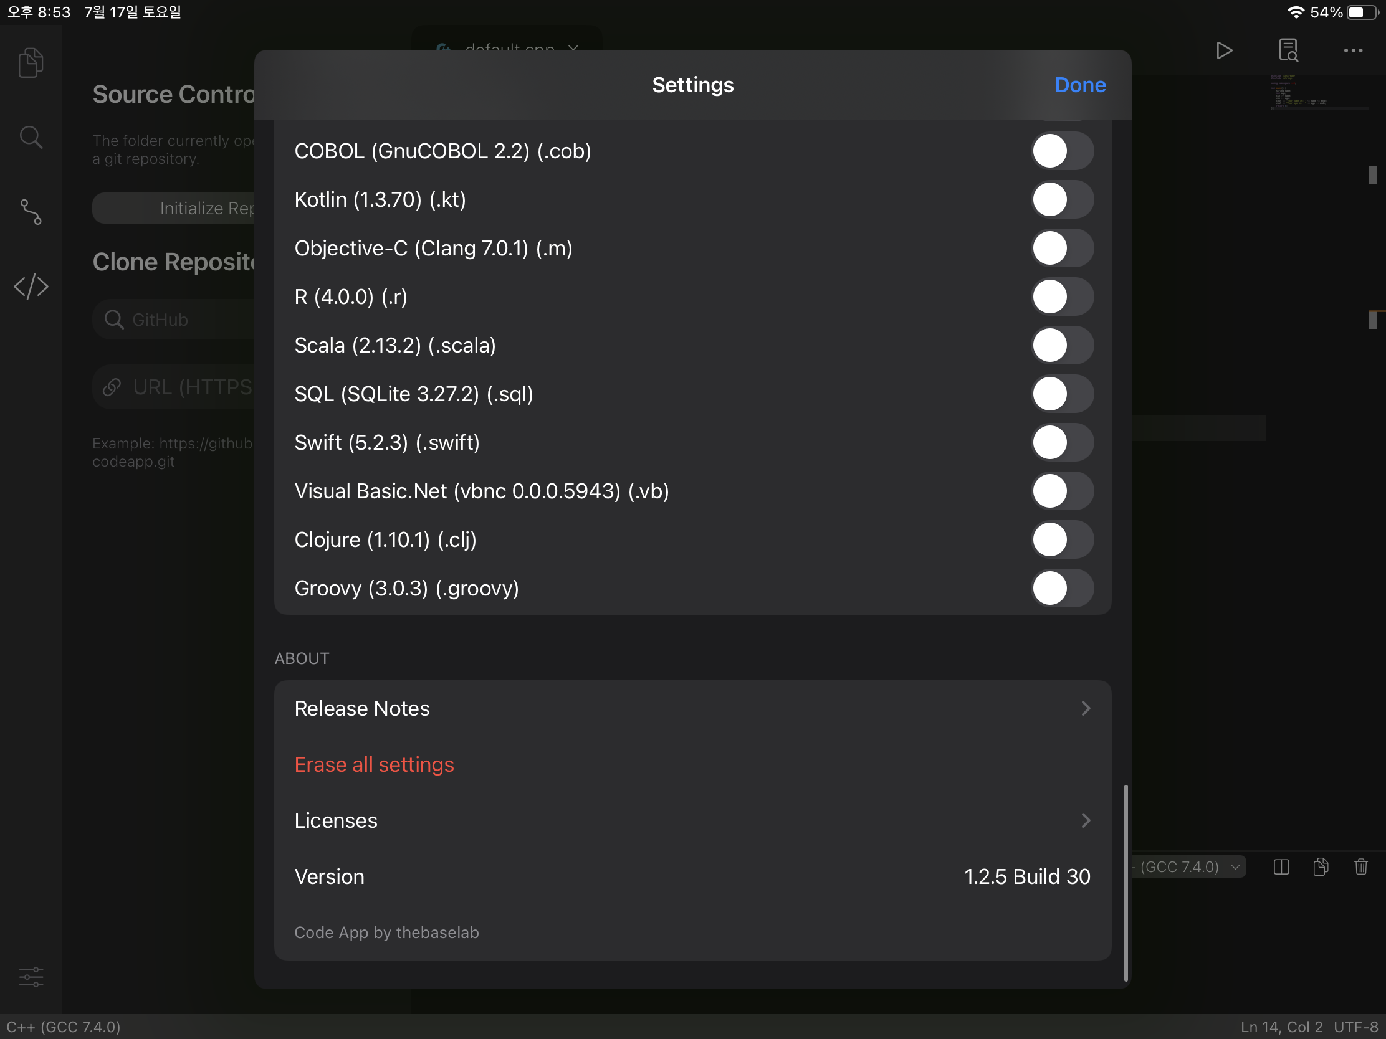Click the document search preview icon
Image resolution: width=1386 pixels, height=1039 pixels.
click(1288, 50)
